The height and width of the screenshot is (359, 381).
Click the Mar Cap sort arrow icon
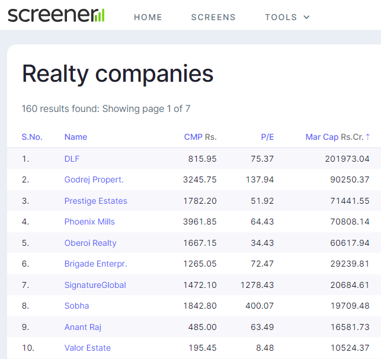367,137
